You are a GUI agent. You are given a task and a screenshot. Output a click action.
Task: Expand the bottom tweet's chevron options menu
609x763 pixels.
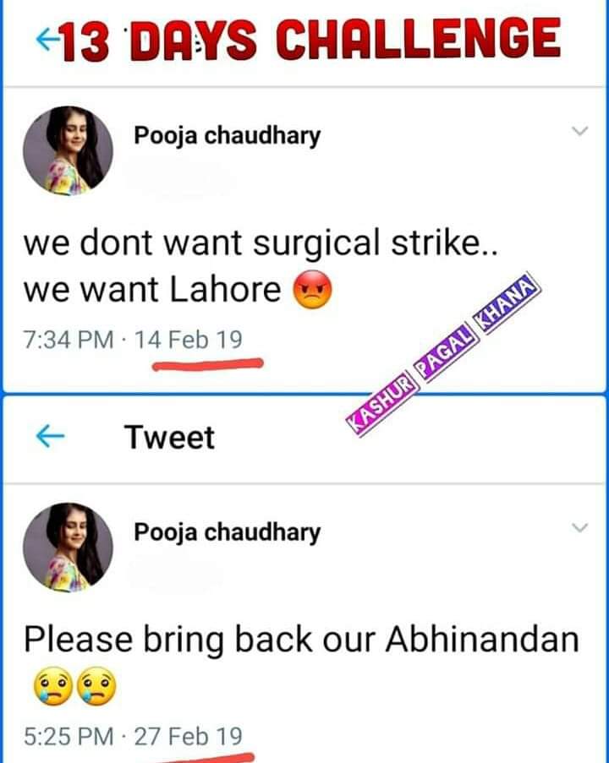(579, 527)
